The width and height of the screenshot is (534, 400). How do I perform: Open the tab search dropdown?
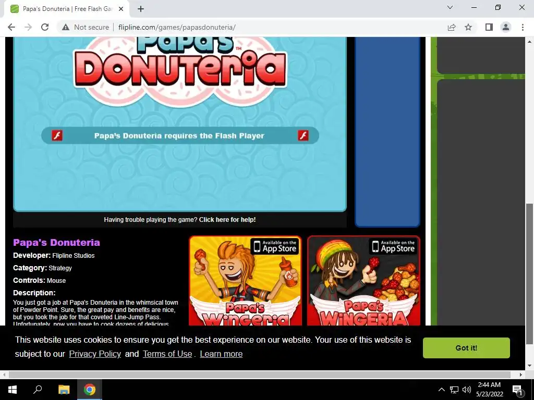[x=450, y=7]
